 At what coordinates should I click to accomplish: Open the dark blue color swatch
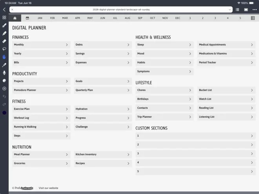(x=4, y=112)
